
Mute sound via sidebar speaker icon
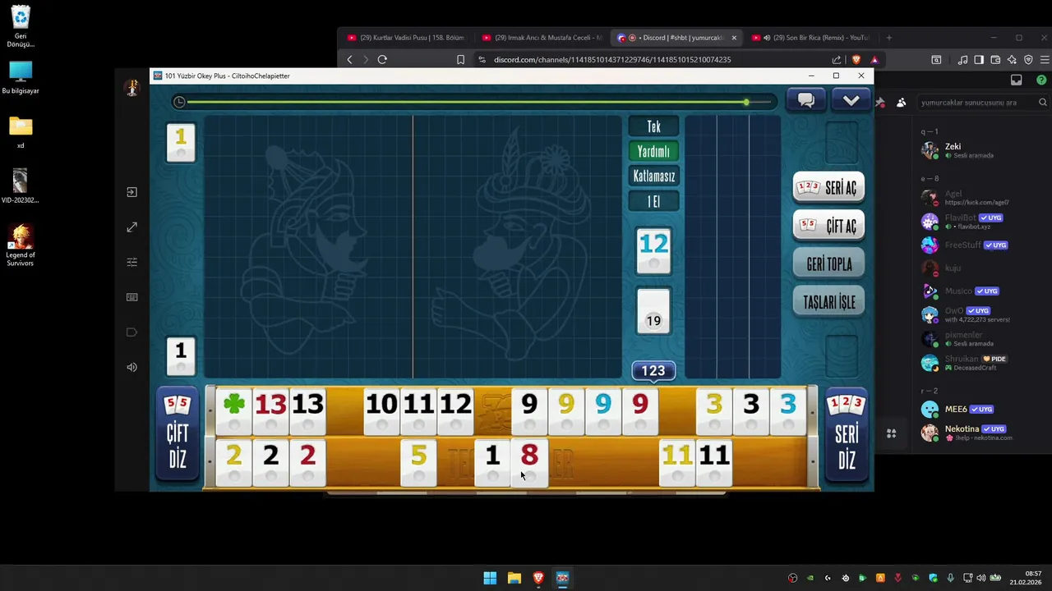click(x=131, y=367)
